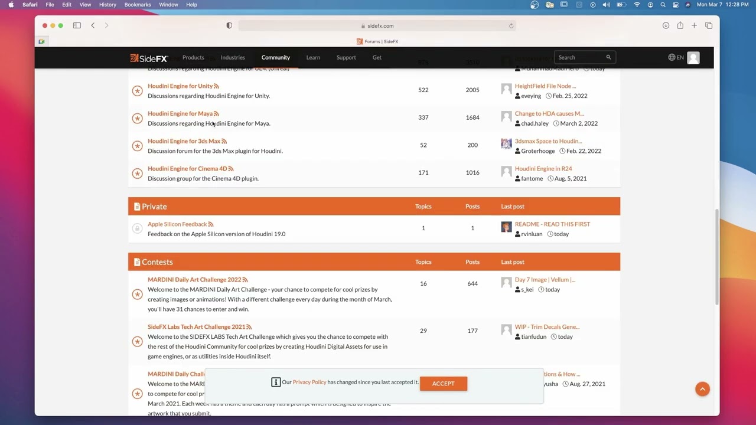
Task: Open RSS feed for SideFX Labs Tech Art Challenge 2021
Action: [249, 327]
